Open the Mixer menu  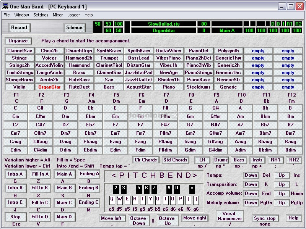pyautogui.click(x=58, y=15)
